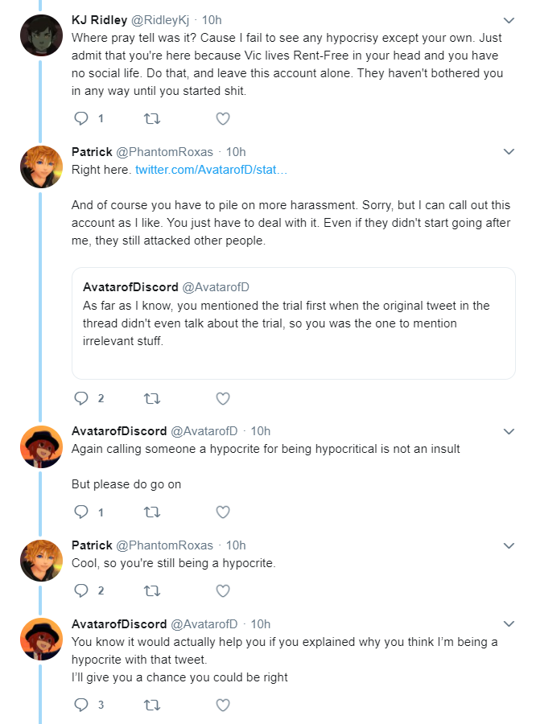This screenshot has width=536, height=724.
Task: Expand the options chevron on Patrick's 'Right here' tweet
Action: 509,152
